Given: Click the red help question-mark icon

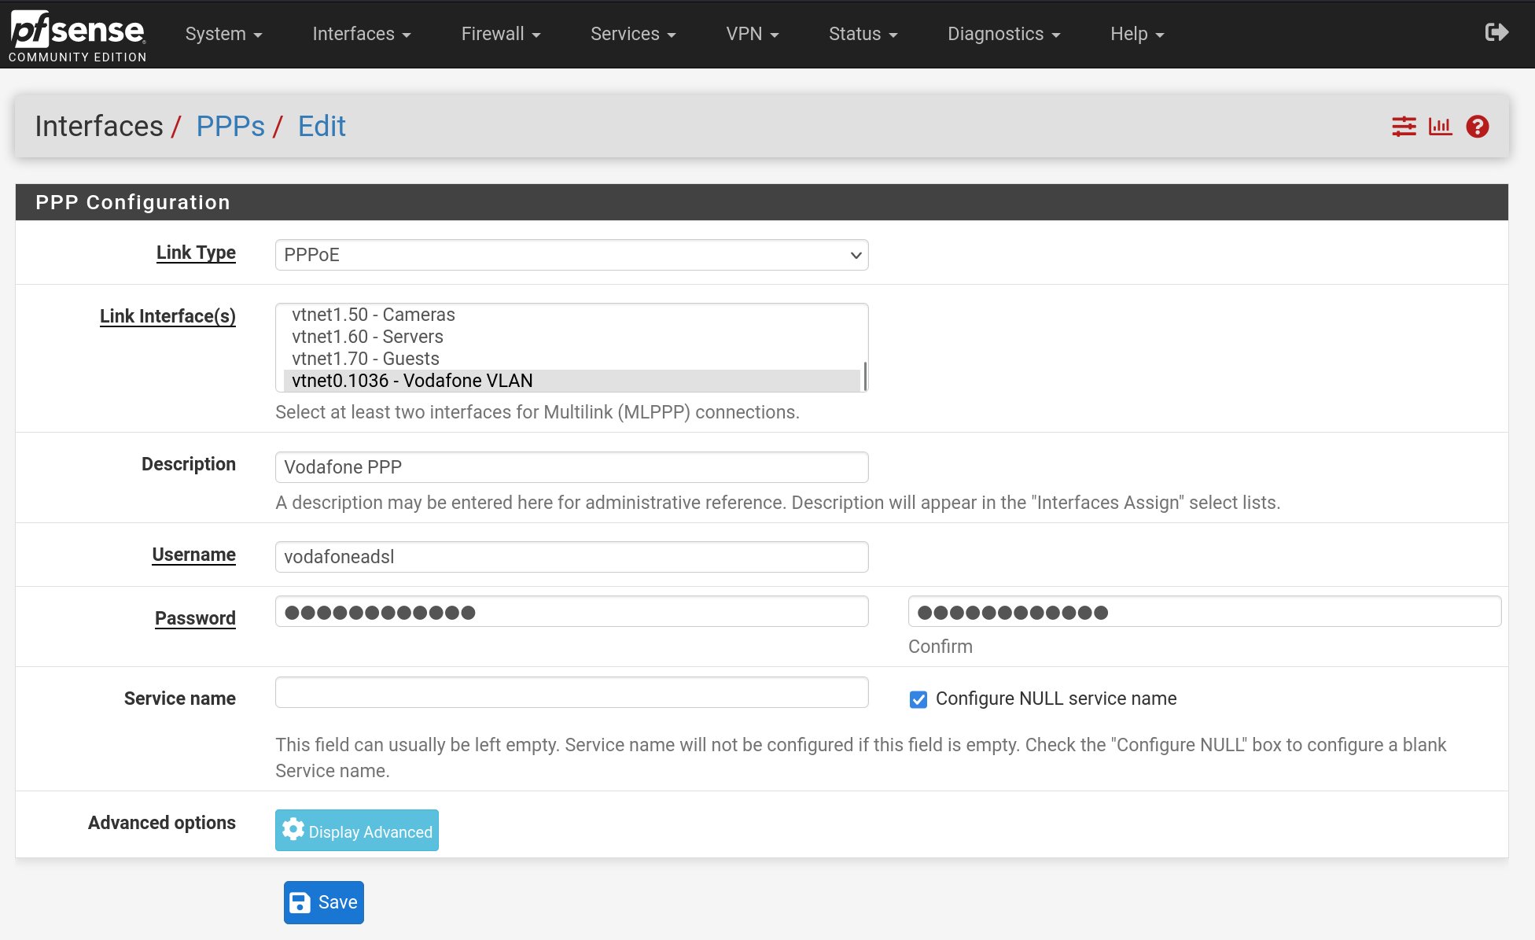Looking at the screenshot, I should [1477, 127].
